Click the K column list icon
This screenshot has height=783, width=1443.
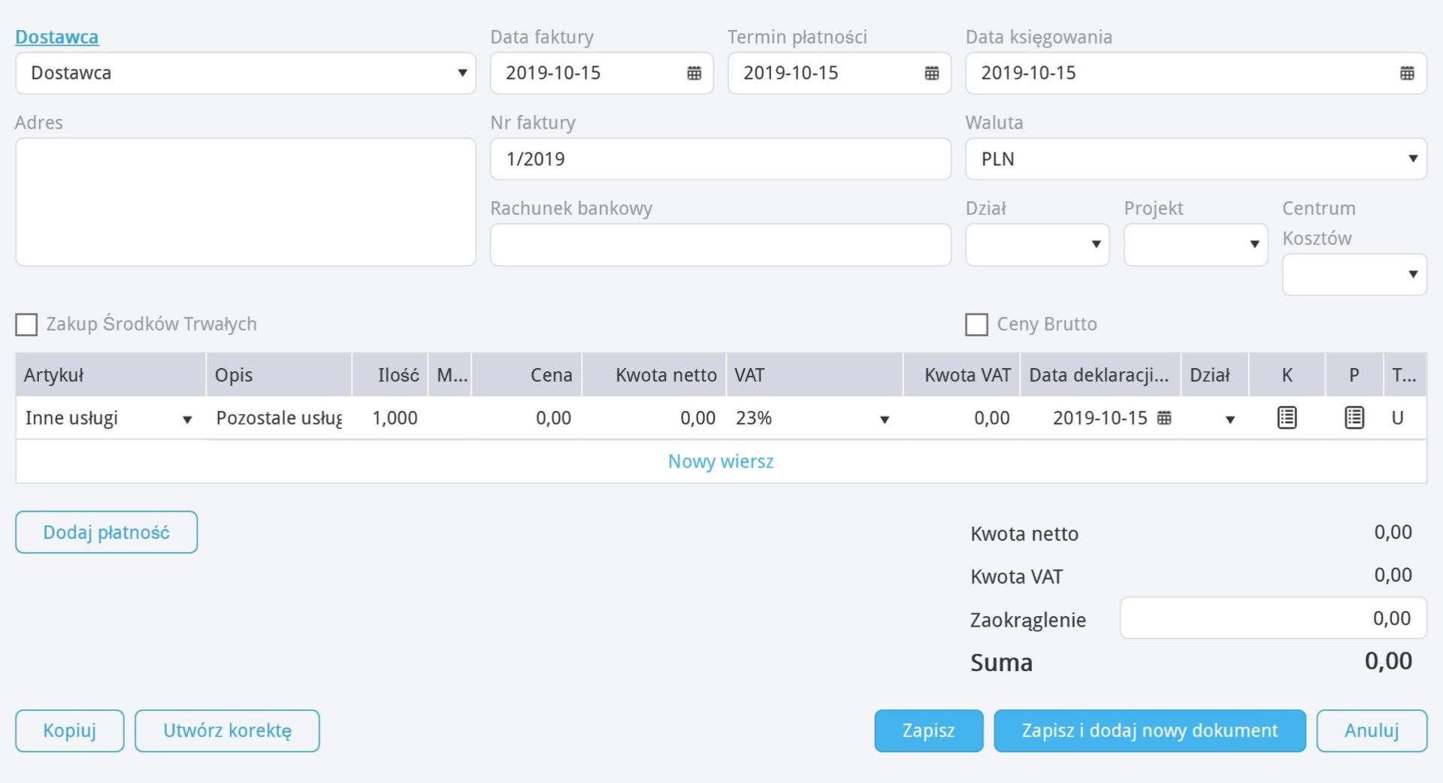(1287, 418)
